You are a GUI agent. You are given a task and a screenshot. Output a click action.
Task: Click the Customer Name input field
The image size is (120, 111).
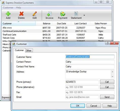coord(90,57)
